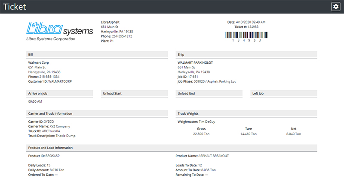
Task: Select Daily Loads: 15
Action: click(x=39, y=165)
